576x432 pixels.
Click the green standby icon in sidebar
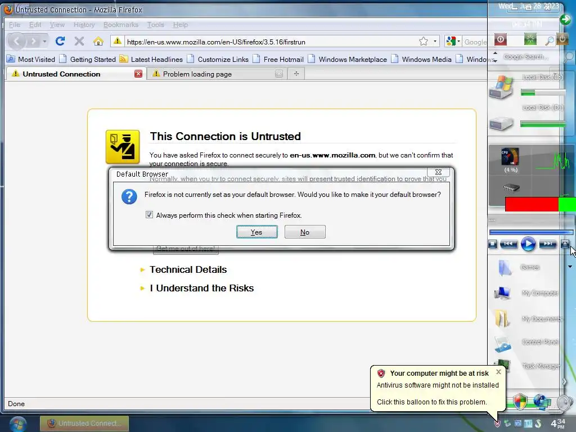[530, 39]
